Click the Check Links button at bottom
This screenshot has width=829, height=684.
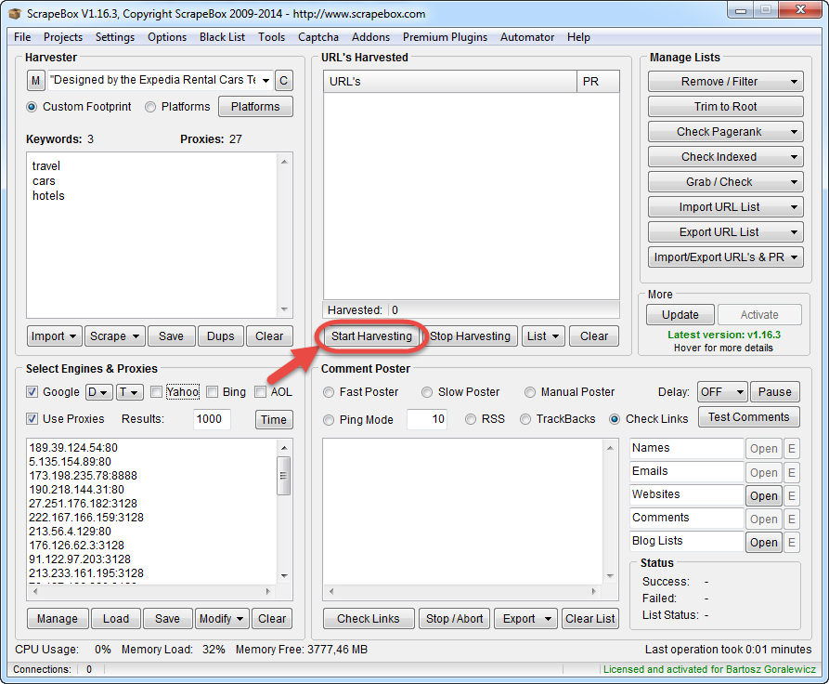point(368,618)
